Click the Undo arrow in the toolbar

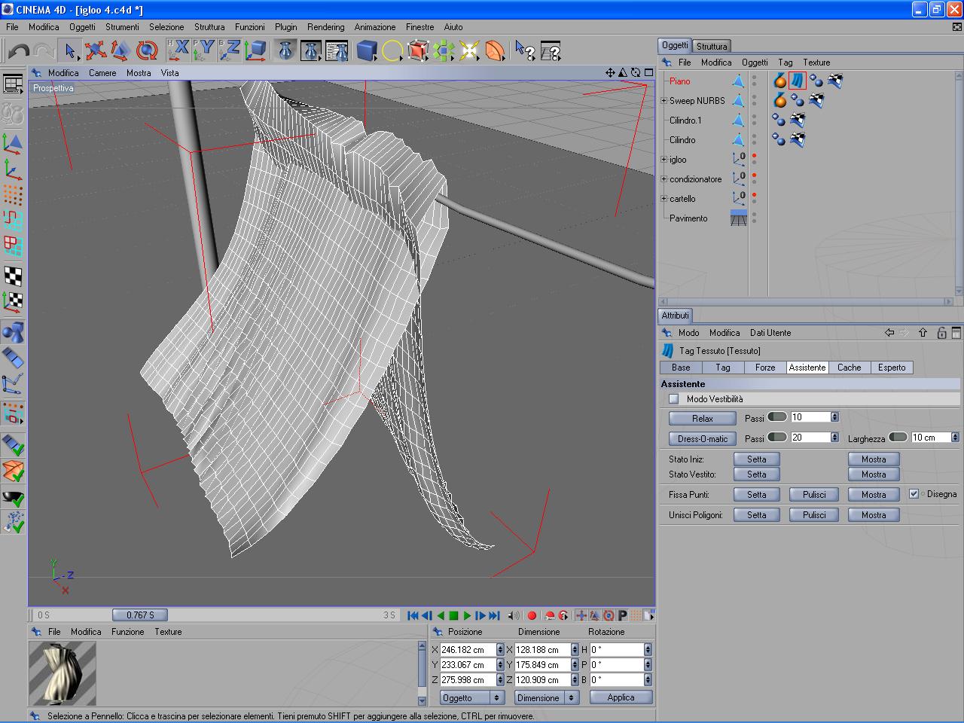pos(19,51)
